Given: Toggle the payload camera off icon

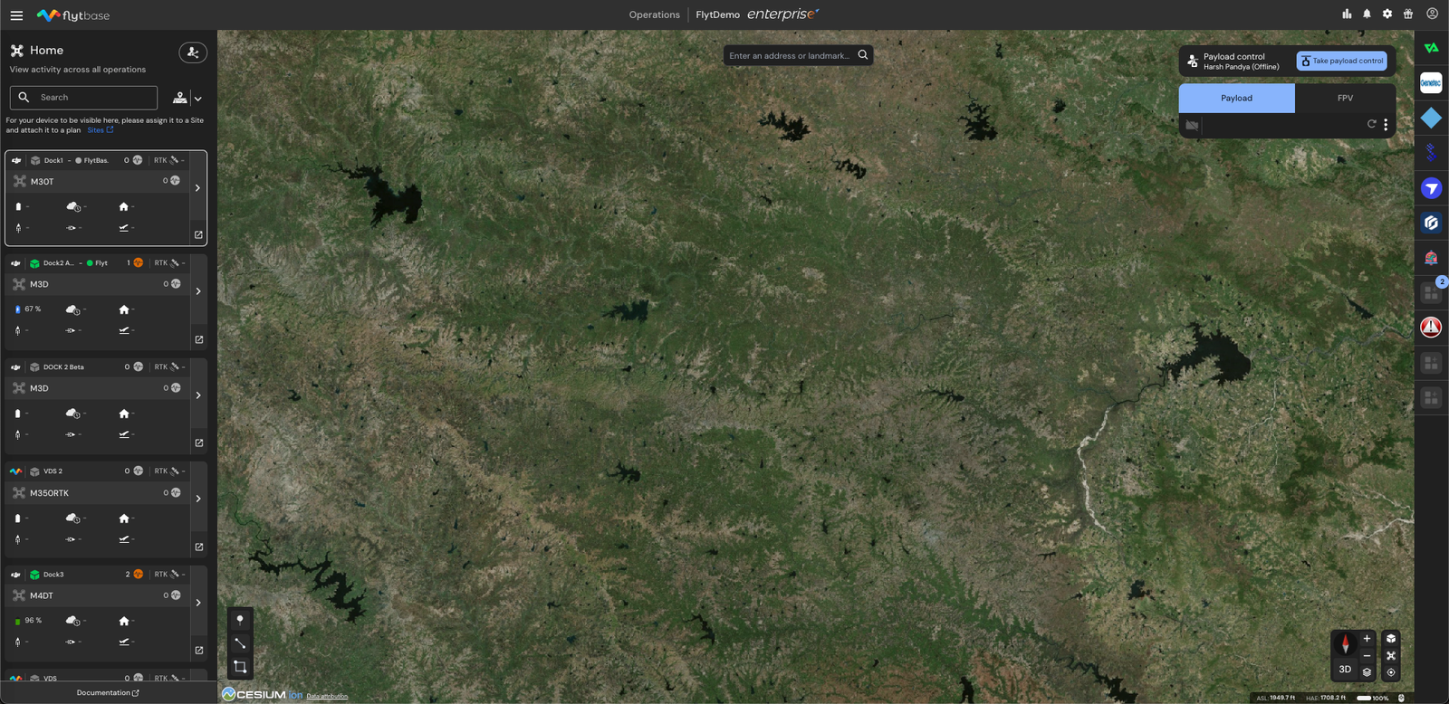Looking at the screenshot, I should 1192,125.
